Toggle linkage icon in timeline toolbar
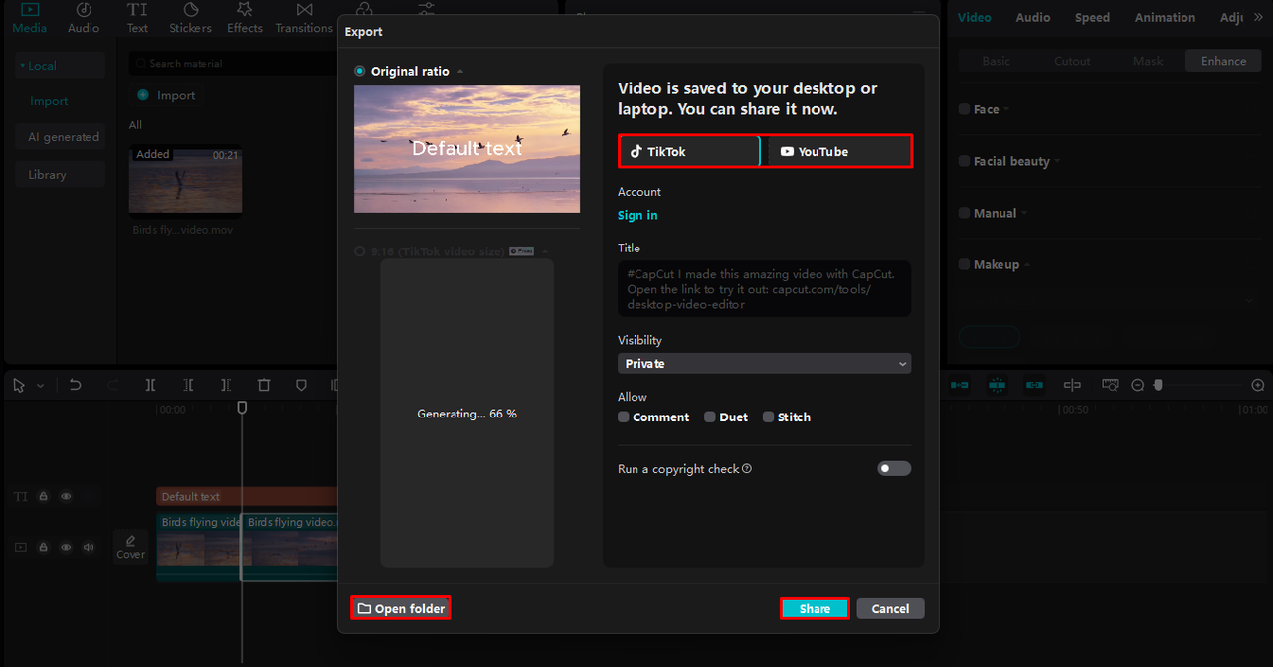Image resolution: width=1273 pixels, height=667 pixels. tap(1034, 385)
